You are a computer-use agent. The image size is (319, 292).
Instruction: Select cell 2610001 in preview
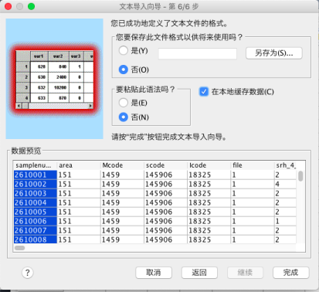point(36,175)
